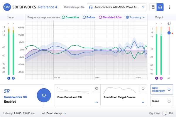Toggle the Mono button
This screenshot has width=176, height=117.
coord(162,101)
